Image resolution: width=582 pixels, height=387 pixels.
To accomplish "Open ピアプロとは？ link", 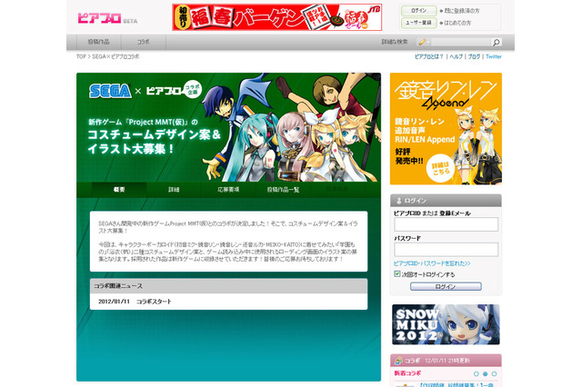I will (x=428, y=56).
